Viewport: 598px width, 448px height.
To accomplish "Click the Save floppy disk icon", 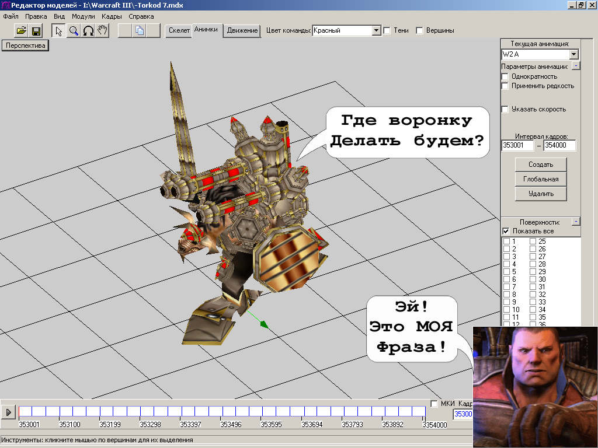I will [36, 31].
